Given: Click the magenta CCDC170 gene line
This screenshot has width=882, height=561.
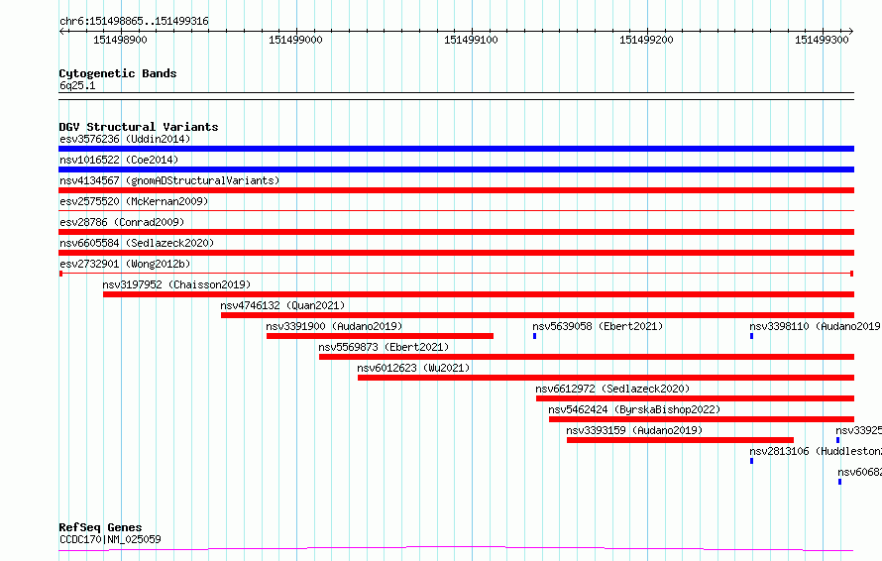Looking at the screenshot, I should tap(456, 548).
